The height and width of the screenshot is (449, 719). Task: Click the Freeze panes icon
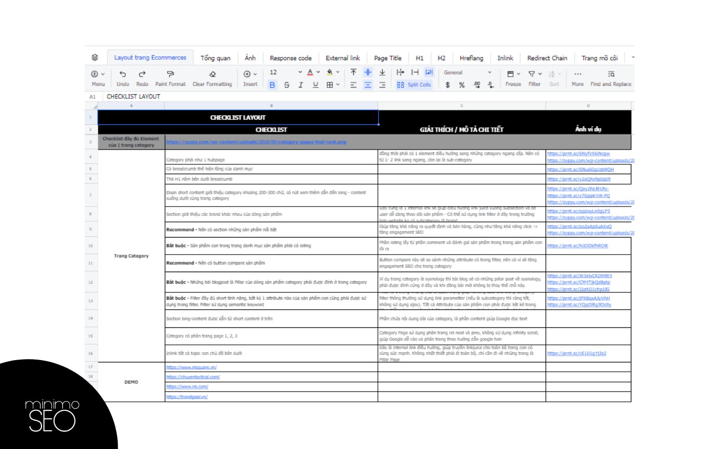coord(510,74)
